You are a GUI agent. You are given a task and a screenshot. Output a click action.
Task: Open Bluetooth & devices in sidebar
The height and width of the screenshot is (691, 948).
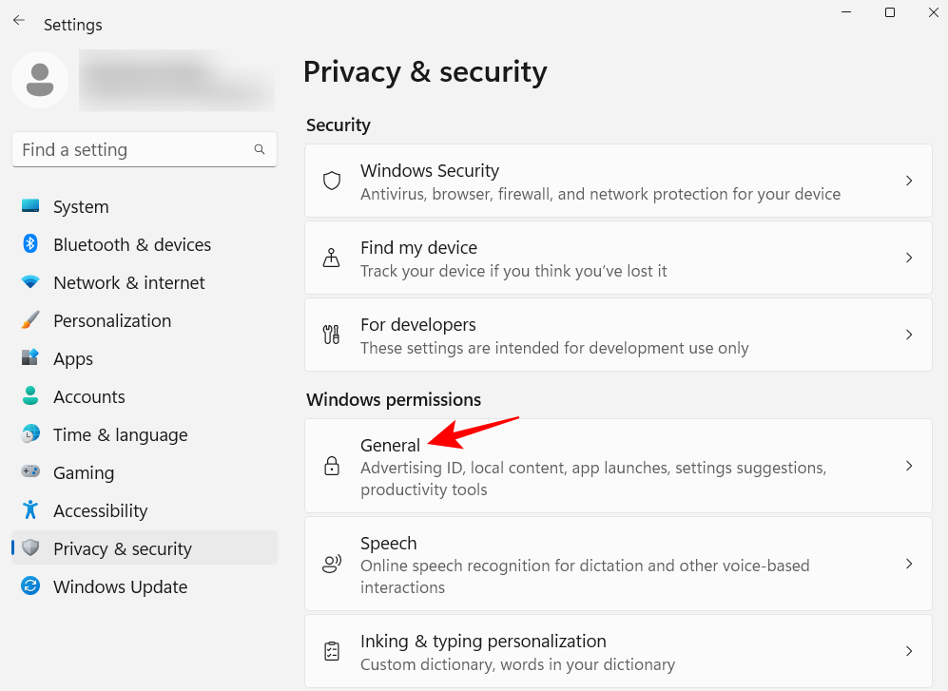coord(131,244)
